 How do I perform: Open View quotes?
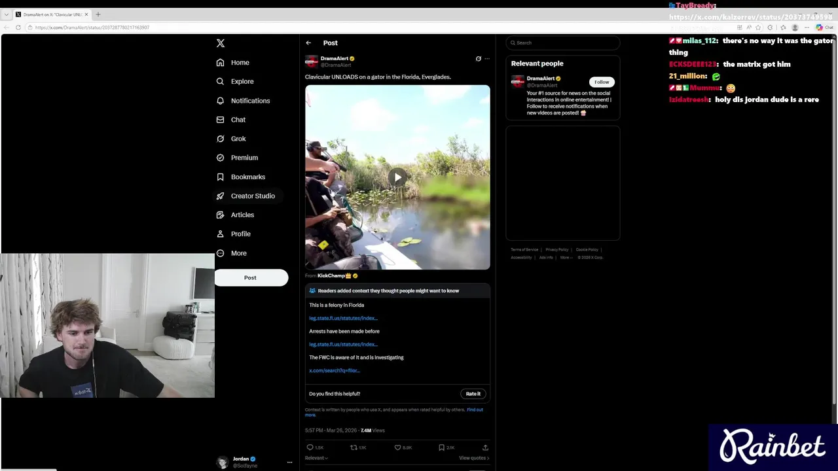click(474, 458)
